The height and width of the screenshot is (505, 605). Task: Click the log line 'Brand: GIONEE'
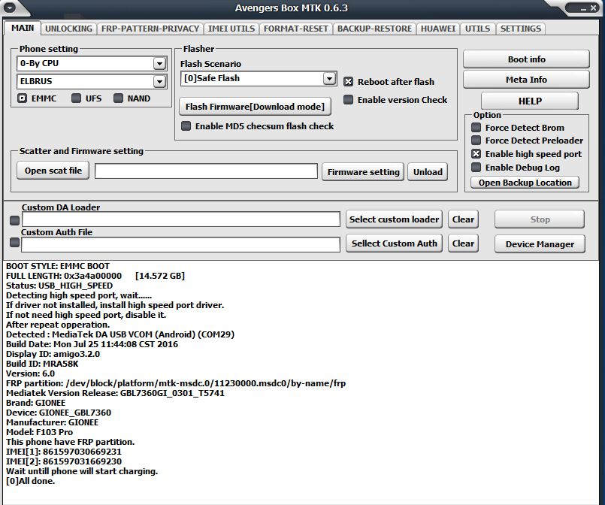point(35,403)
